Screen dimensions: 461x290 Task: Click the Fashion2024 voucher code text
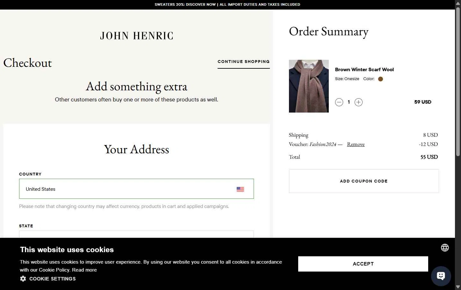tap(323, 144)
